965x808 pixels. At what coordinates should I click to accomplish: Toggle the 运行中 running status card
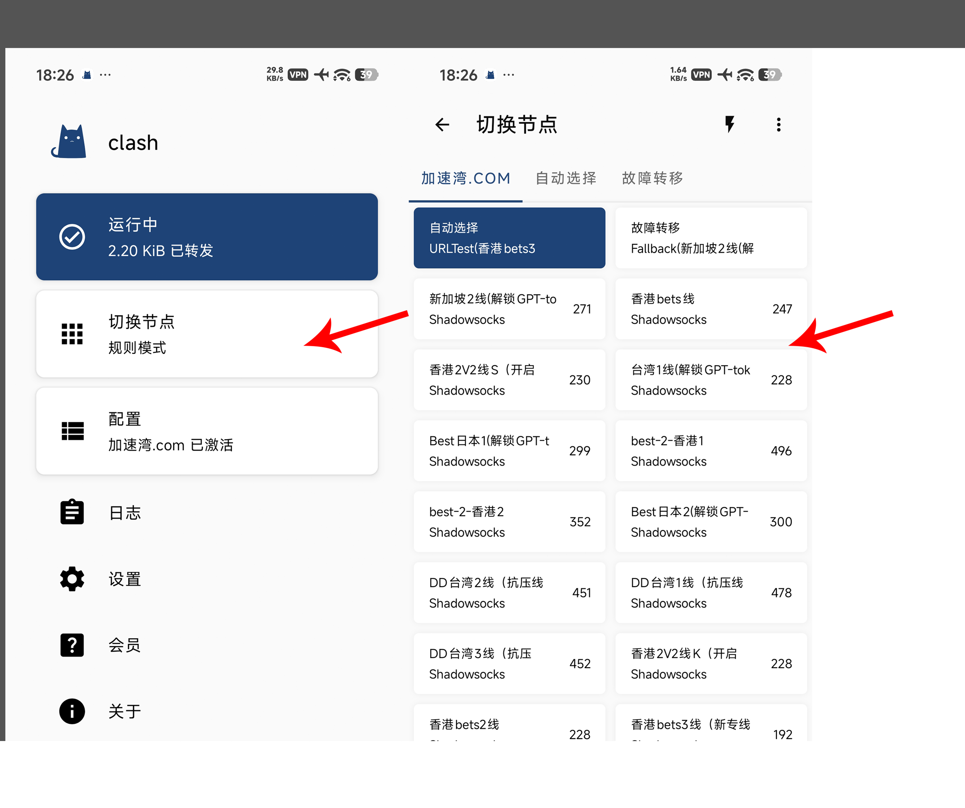[x=207, y=237]
